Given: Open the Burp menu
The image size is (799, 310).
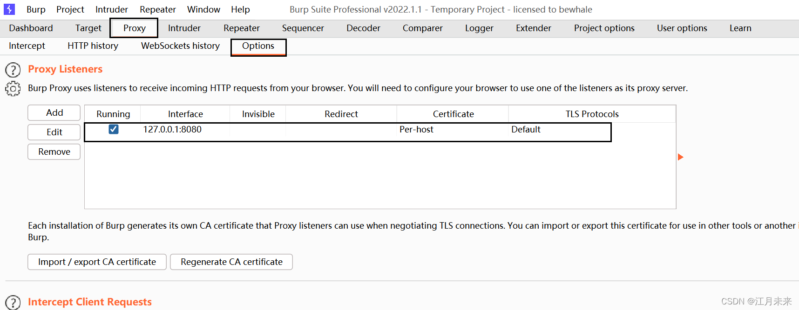Looking at the screenshot, I should click(x=36, y=9).
